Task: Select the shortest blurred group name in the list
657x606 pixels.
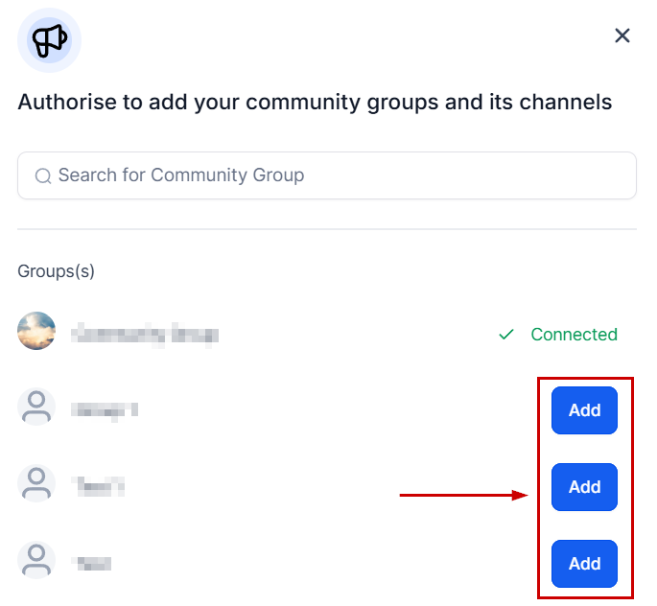Action: point(92,563)
